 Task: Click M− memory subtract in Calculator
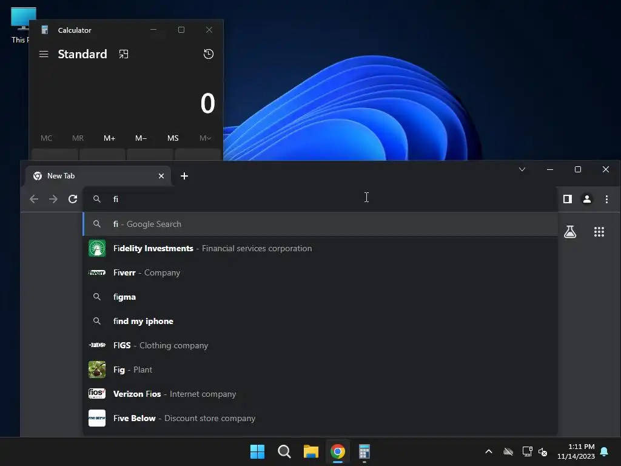(x=141, y=138)
